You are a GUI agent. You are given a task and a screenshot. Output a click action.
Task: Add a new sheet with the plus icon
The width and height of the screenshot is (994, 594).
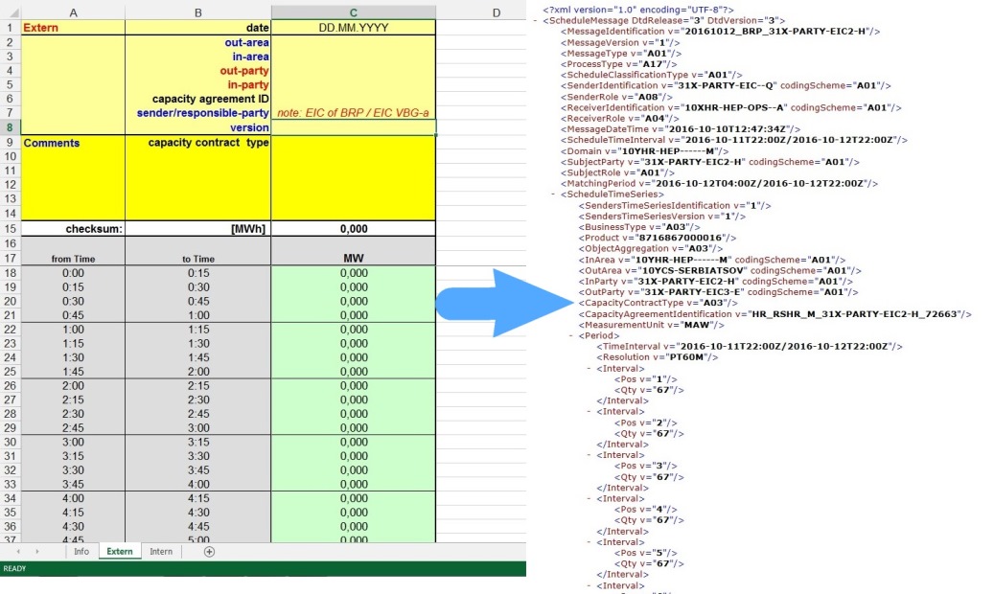coord(209,552)
